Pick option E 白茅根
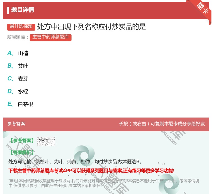 click(20, 104)
